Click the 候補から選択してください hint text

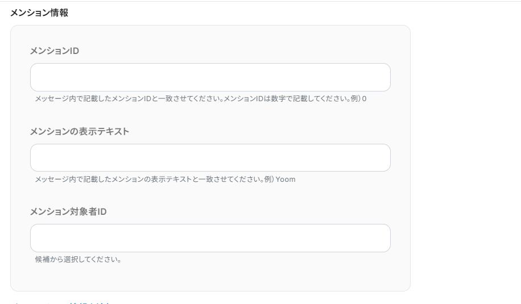(78, 260)
